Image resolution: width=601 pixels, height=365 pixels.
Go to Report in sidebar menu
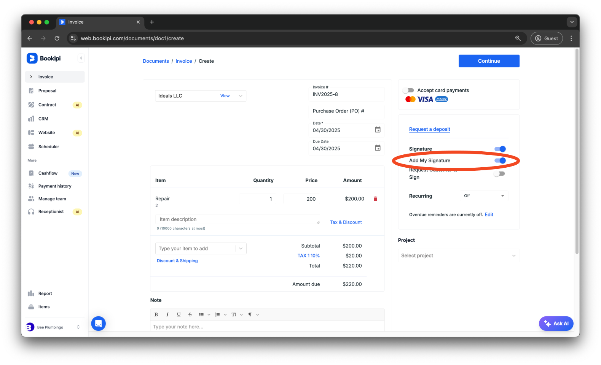click(45, 294)
